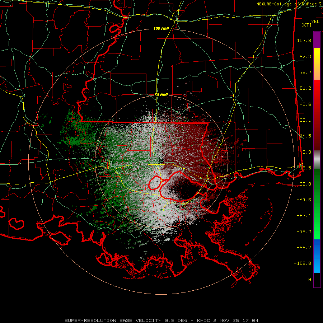Pick the green inbound segment of color bar
This screenshot has width=323, height=323.
[317, 204]
